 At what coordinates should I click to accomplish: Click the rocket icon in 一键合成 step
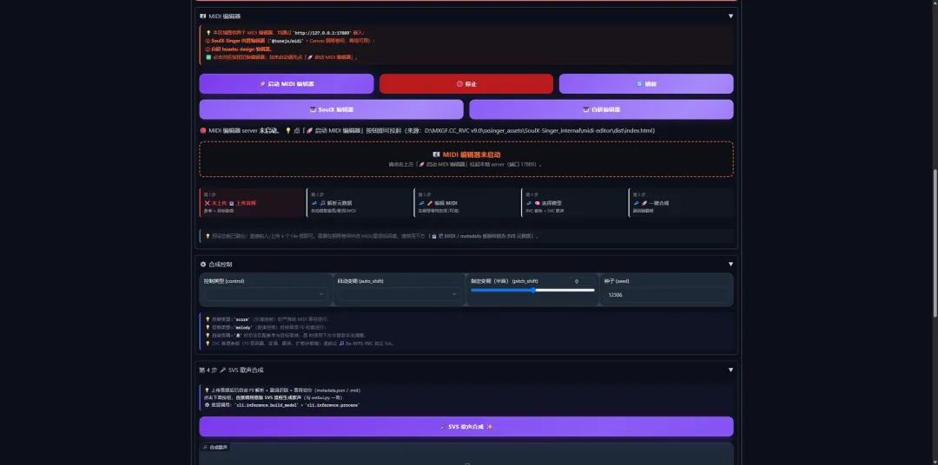[644, 203]
